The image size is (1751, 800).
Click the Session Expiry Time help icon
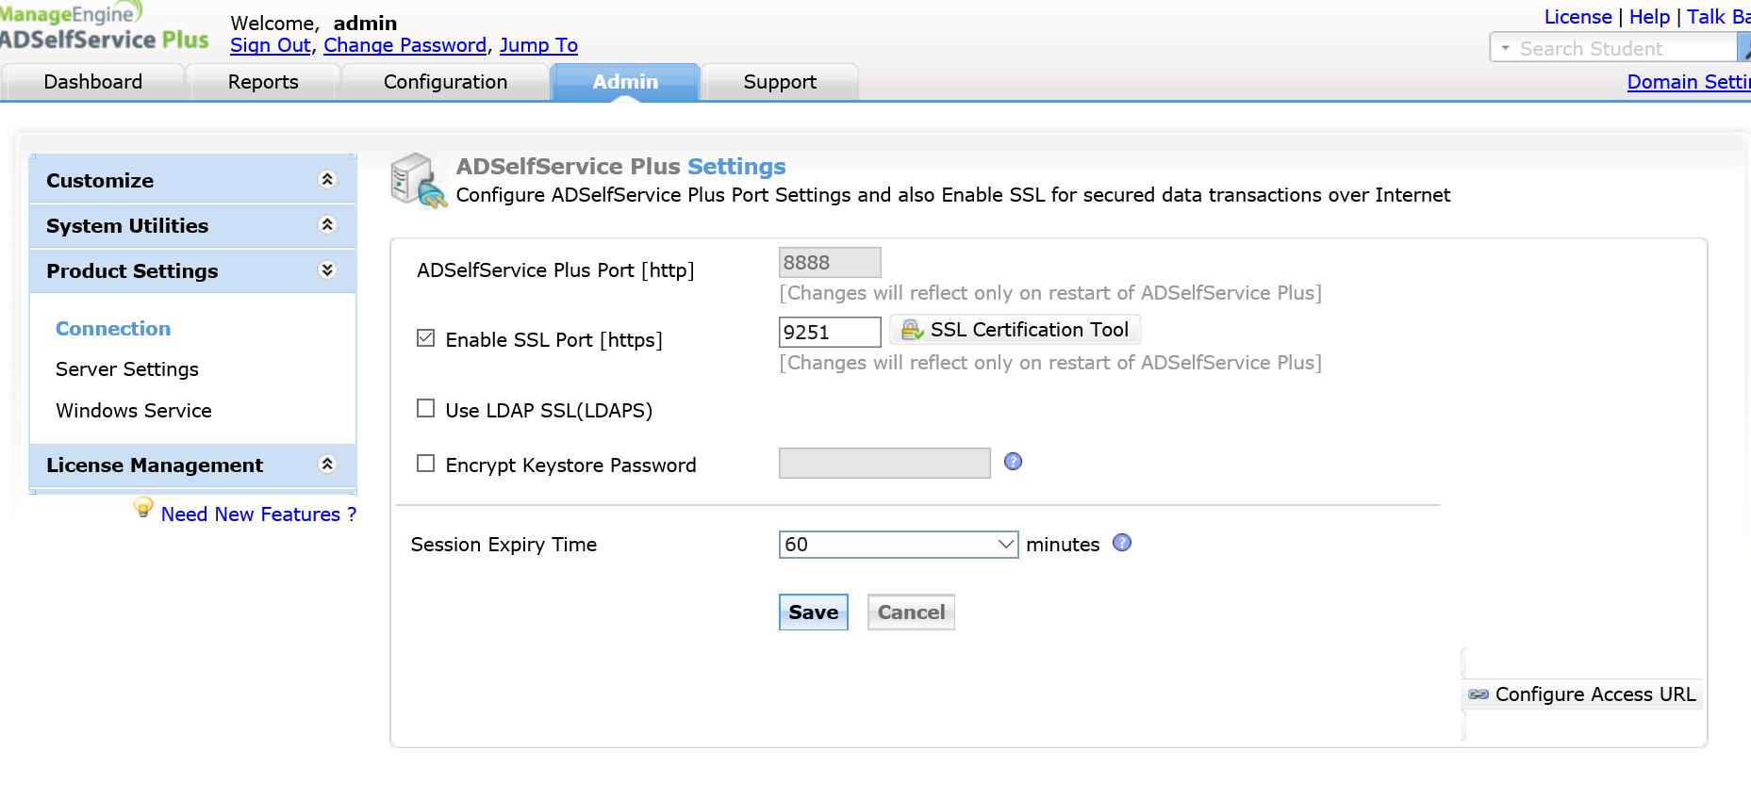1121,543
